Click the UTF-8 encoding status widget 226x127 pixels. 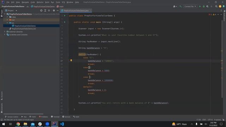[210, 120]
